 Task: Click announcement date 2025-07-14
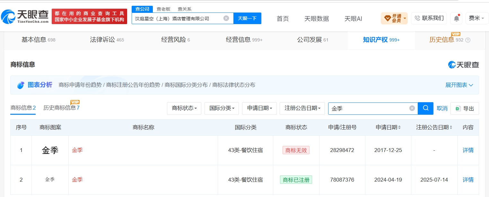[x=434, y=180]
